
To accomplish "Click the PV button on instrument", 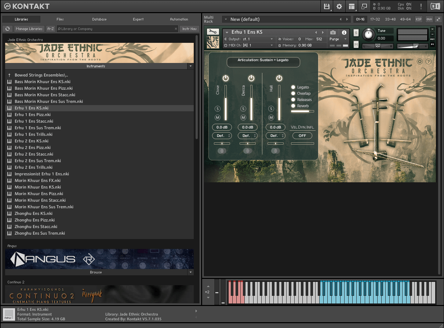I will [x=432, y=44].
